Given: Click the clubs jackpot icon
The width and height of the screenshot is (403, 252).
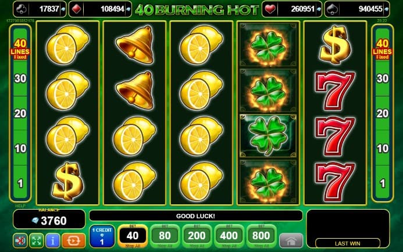Looking at the screenshot, I should [21, 9].
